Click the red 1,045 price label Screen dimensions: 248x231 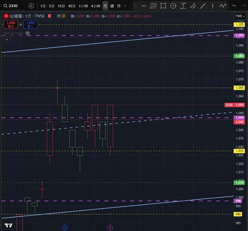tap(239, 122)
